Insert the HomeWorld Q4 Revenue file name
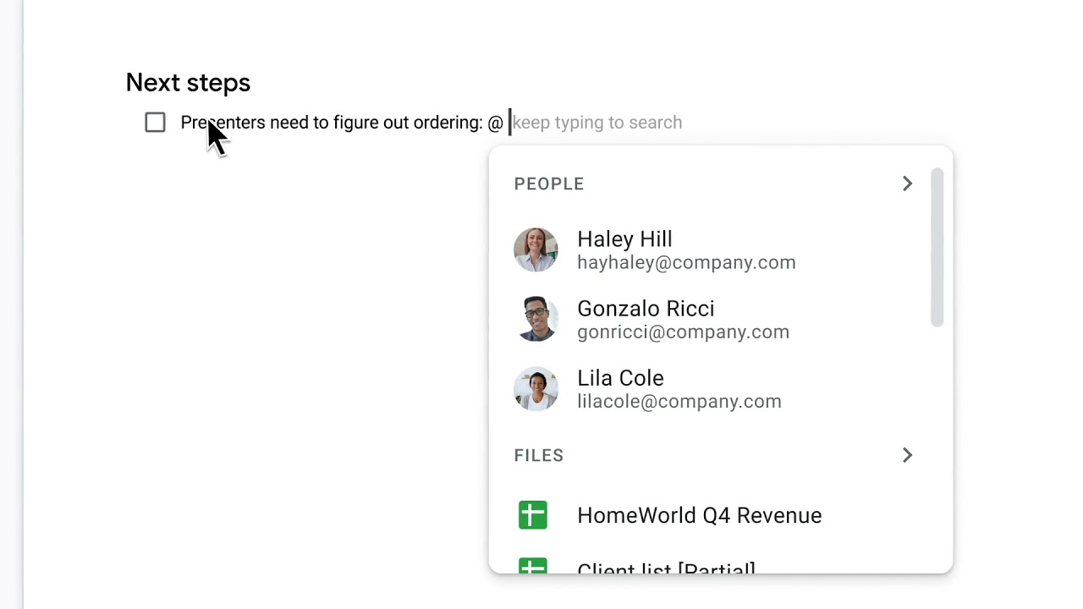The width and height of the screenshot is (1083, 609). [x=699, y=515]
